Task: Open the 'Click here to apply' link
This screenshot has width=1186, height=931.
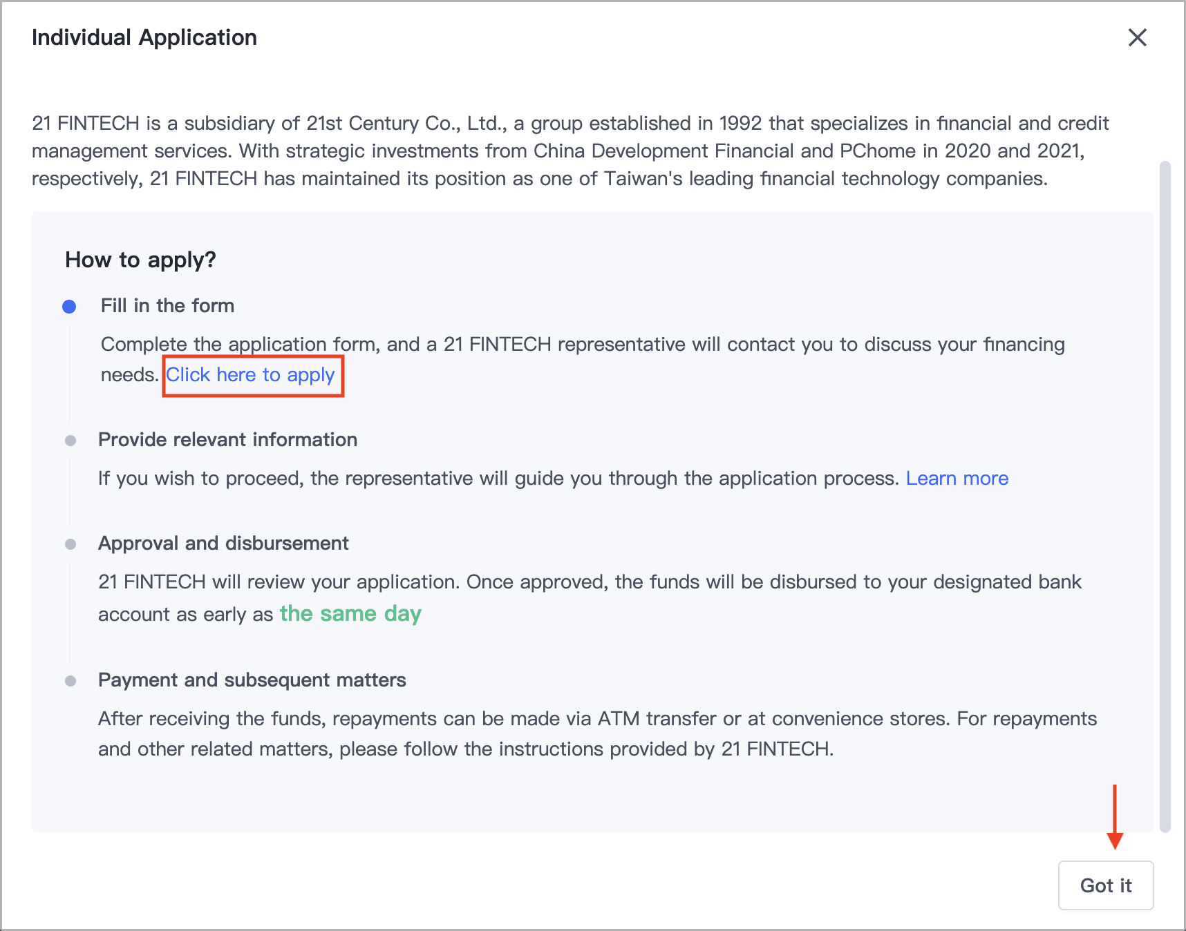Action: (250, 375)
